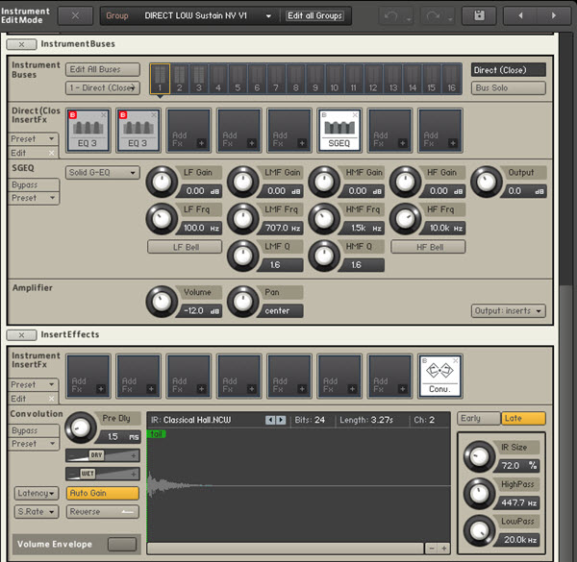Click the save floppy disk icon
Image resolution: width=577 pixels, height=562 pixels.
pos(479,15)
